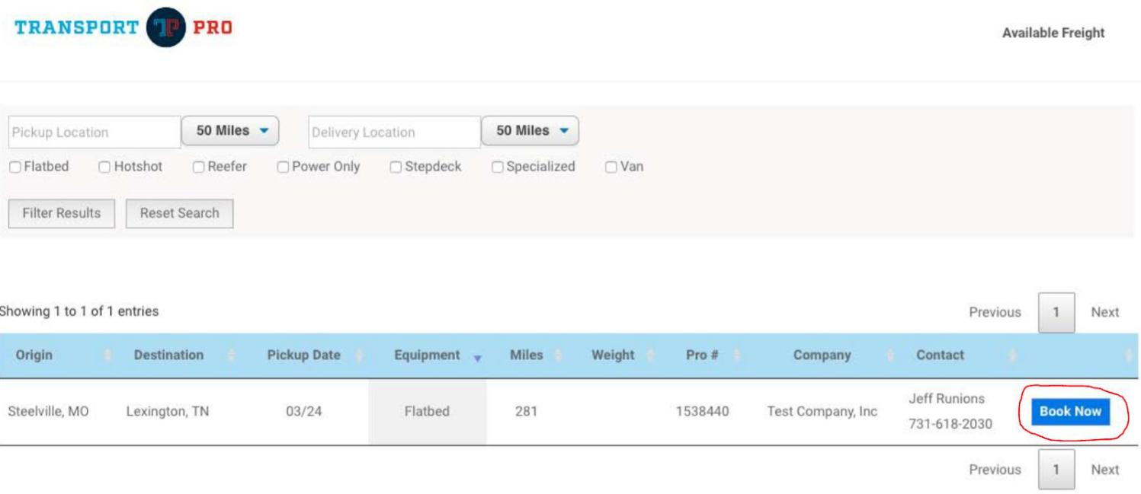Focus the Delivery Location field
The width and height of the screenshot is (1141, 494).
(394, 132)
